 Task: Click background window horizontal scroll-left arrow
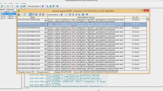pyautogui.click(x=25, y=88)
